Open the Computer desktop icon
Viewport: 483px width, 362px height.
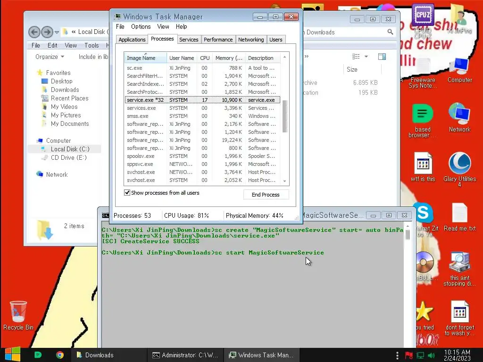(x=459, y=71)
